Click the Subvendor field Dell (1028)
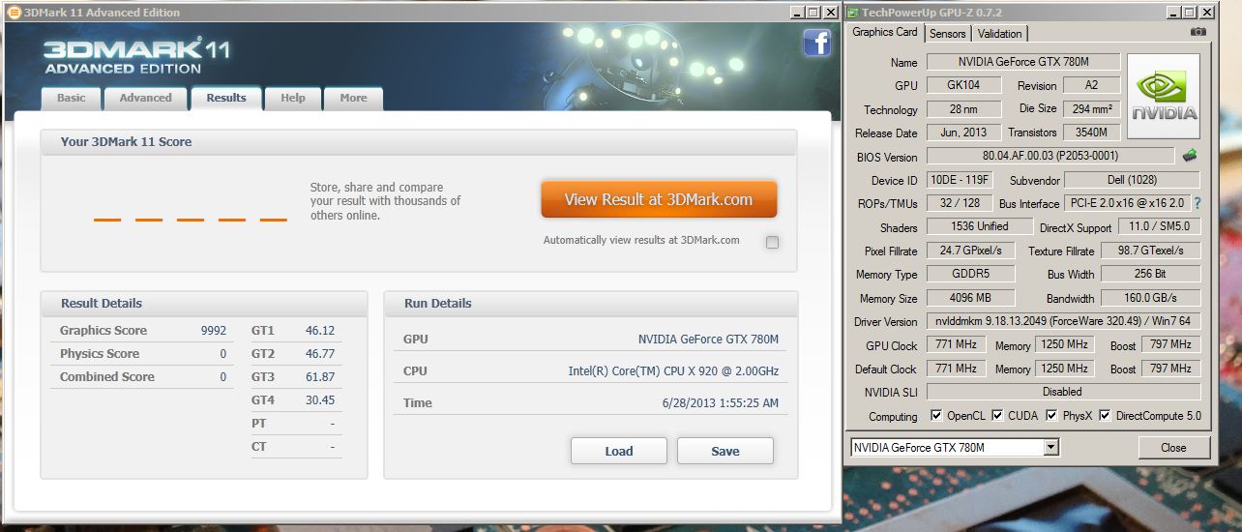1242x532 pixels. click(1132, 180)
